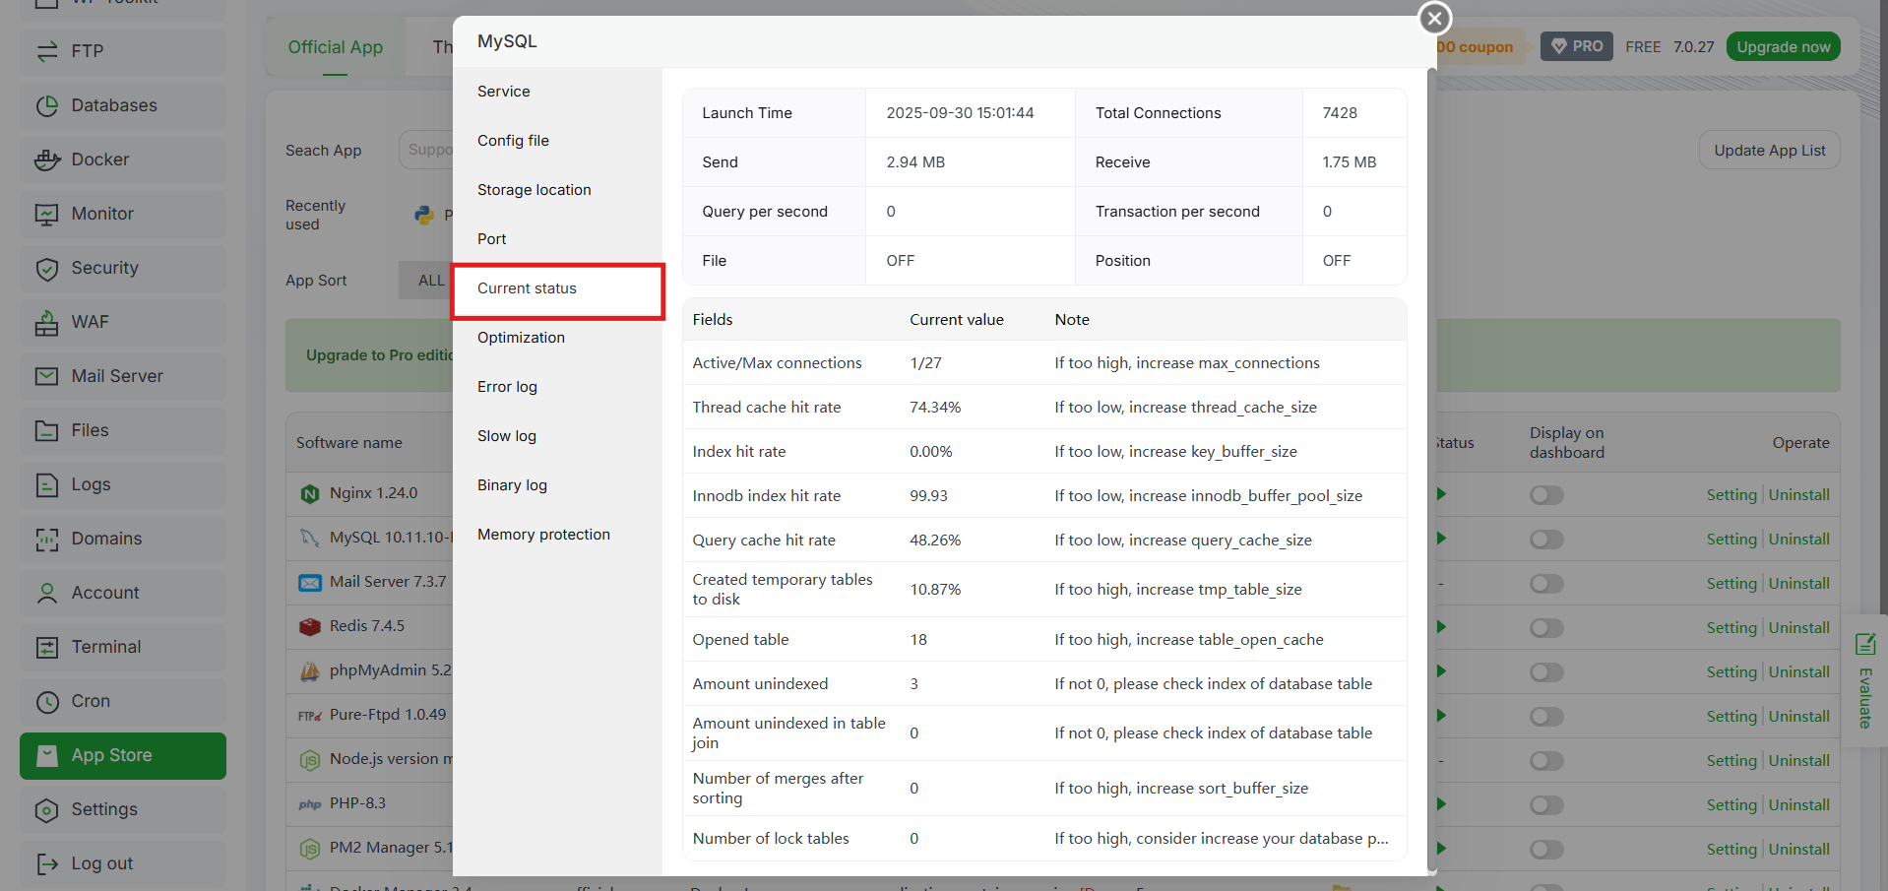Click the Security shield icon
Image resolution: width=1888 pixels, height=891 pixels.
(46, 268)
